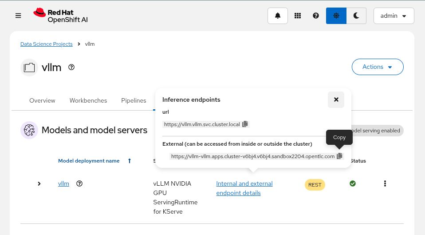Open kebab menu for vllm row
The width and height of the screenshot is (425, 235).
pyautogui.click(x=385, y=184)
